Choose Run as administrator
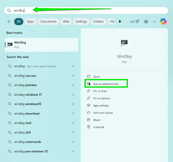Image resolution: width=173 pixels, height=162 pixels. click(x=106, y=84)
